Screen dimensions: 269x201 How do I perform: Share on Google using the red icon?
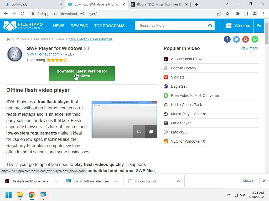(x=246, y=39)
